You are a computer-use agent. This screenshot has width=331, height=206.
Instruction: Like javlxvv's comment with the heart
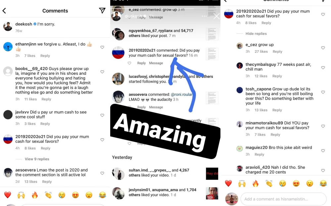click(x=102, y=115)
